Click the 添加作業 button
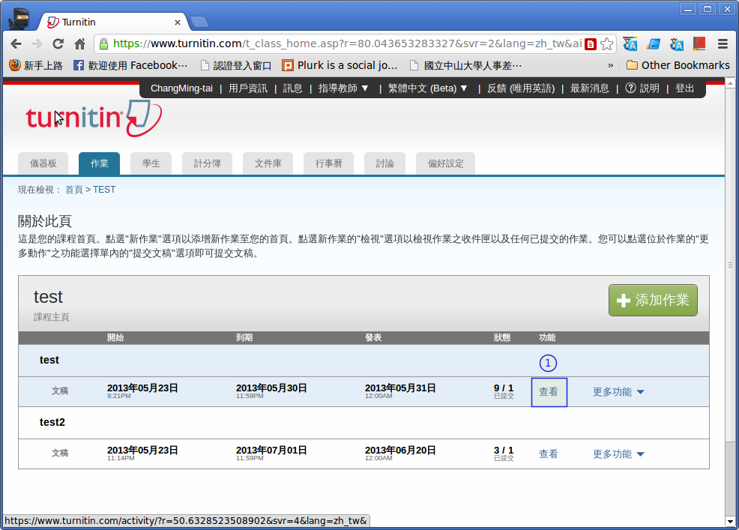This screenshot has height=530, width=739. (x=653, y=301)
